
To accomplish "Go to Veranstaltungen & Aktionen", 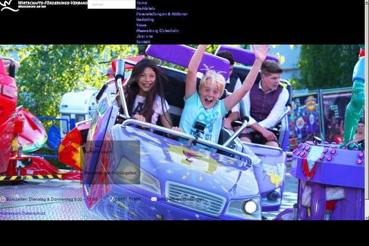I will pos(162,14).
